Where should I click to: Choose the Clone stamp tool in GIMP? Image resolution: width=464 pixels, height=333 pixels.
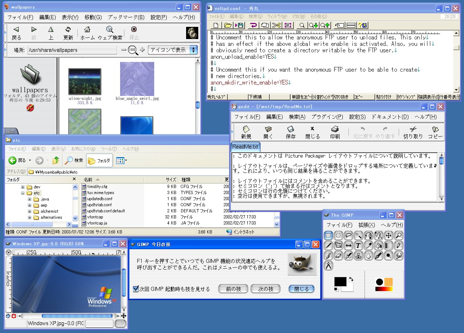(358, 255)
